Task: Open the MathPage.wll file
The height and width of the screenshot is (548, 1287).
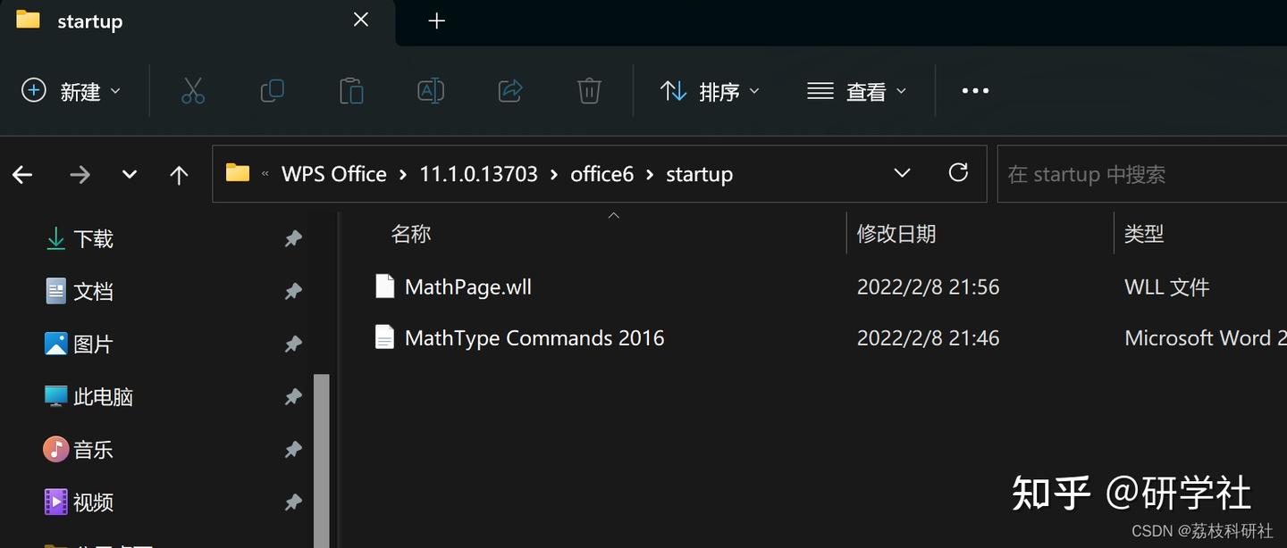Action: [467, 286]
